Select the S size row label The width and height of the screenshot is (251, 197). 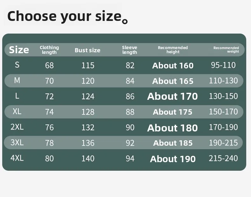(x=17, y=65)
